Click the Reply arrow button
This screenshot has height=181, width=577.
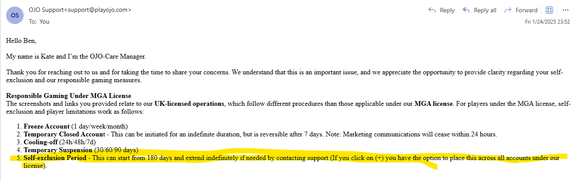coord(441,10)
